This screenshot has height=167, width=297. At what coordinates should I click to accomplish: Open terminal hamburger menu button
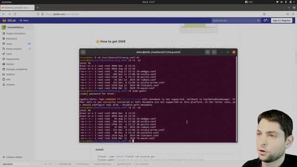214,52
